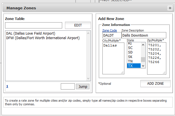Close the Manage Zones dialog

pos(170,8)
